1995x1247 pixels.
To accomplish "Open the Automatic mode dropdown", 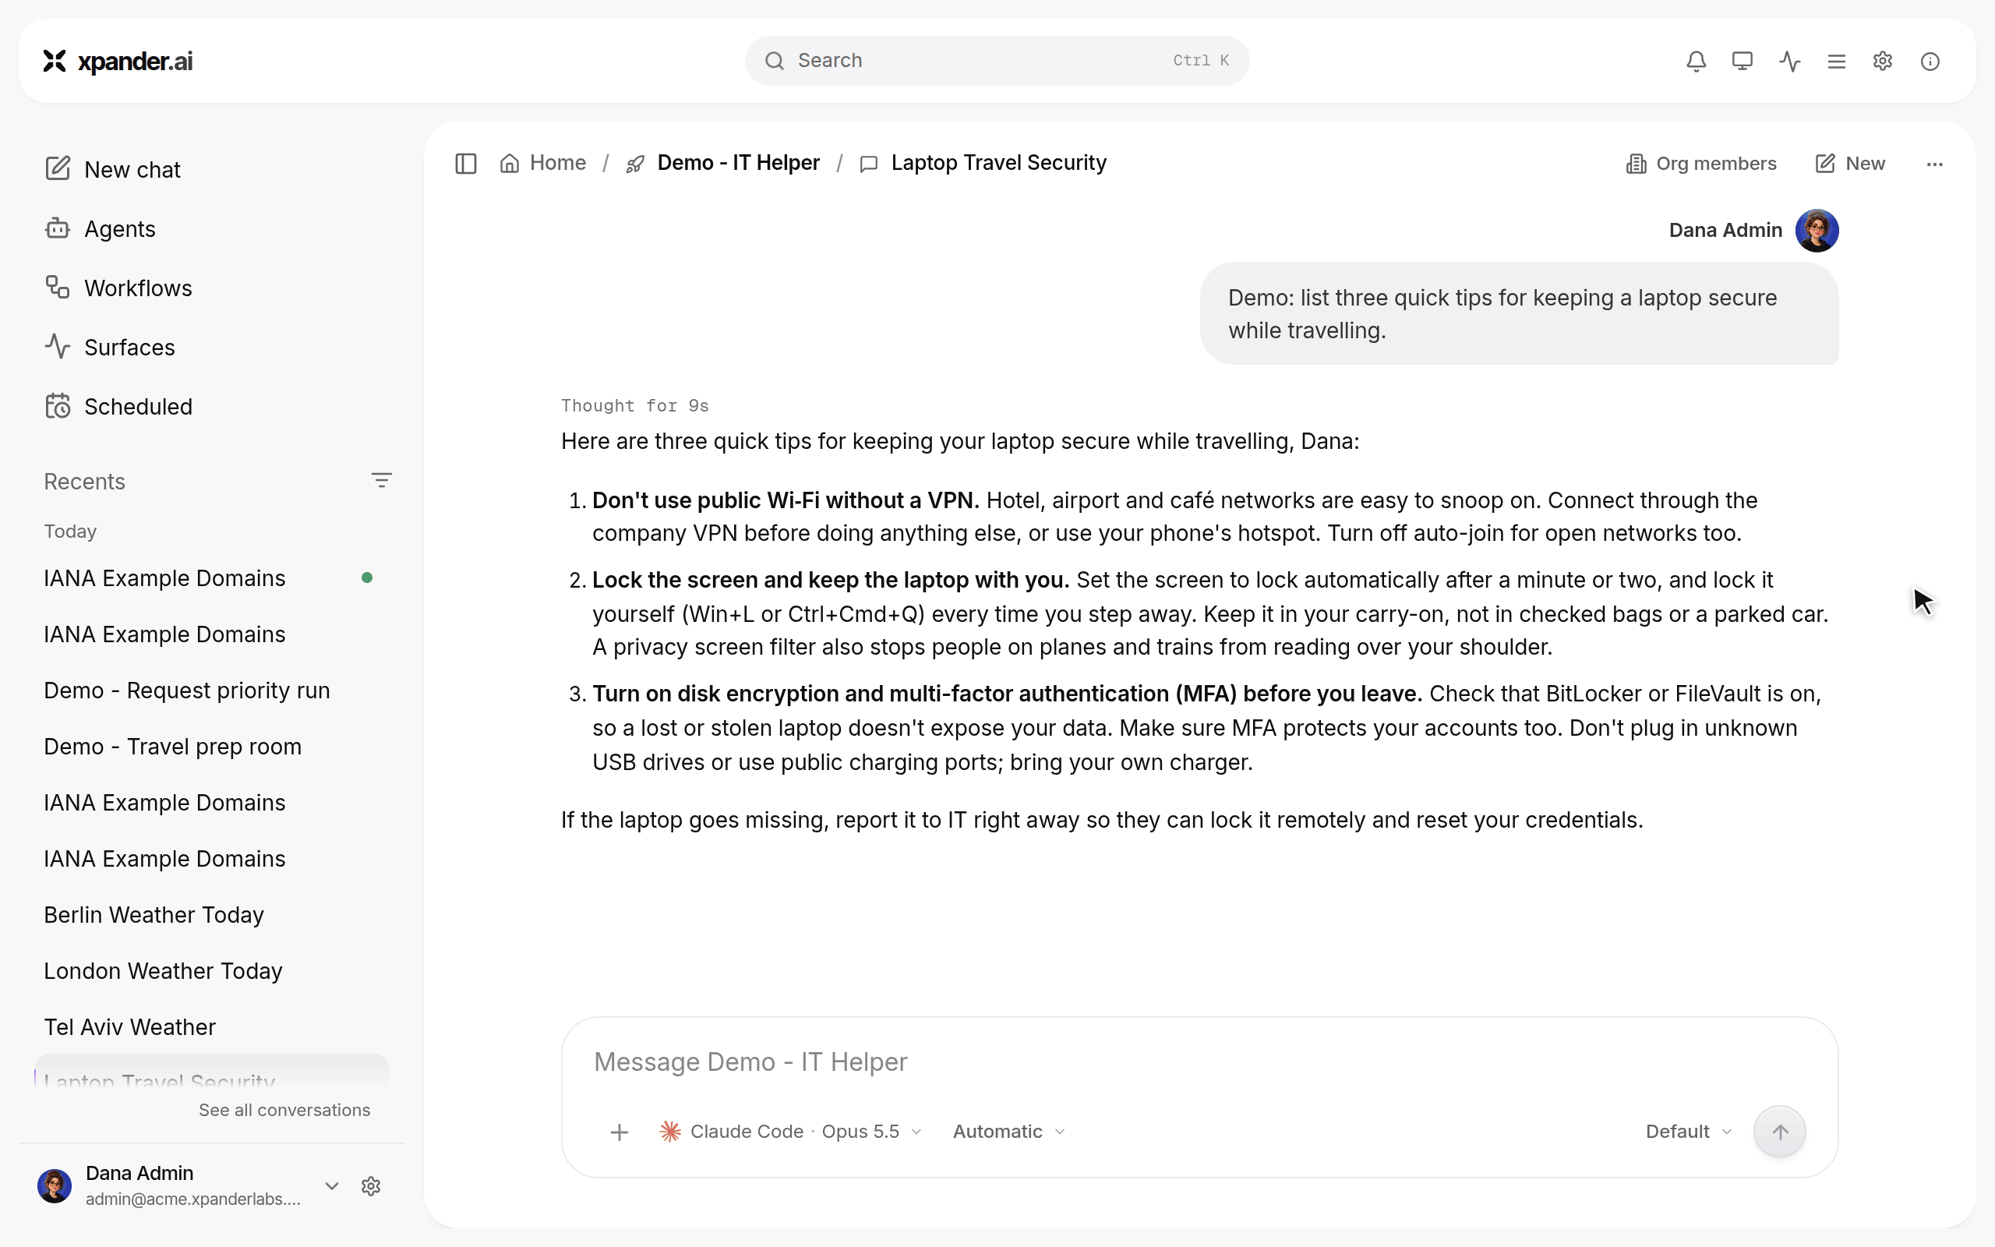I will click(1009, 1132).
